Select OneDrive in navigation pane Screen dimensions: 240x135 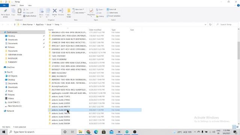(x=10, y=67)
